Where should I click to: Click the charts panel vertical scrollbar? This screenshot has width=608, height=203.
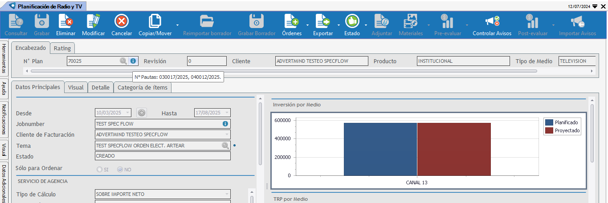[592, 133]
